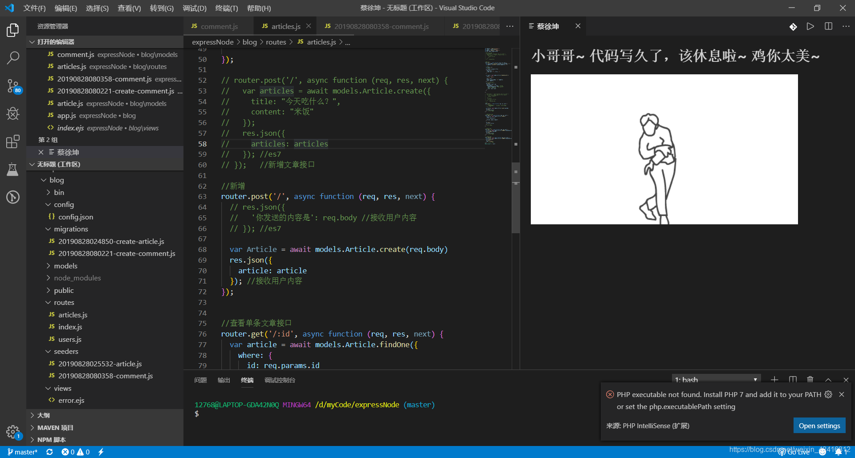Maximize the terminal panel with up chevron
The width and height of the screenshot is (855, 458).
click(x=828, y=380)
